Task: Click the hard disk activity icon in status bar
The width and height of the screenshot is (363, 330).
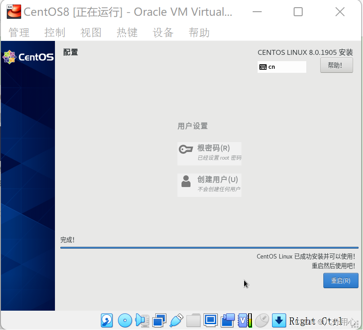Action: [x=107, y=320]
